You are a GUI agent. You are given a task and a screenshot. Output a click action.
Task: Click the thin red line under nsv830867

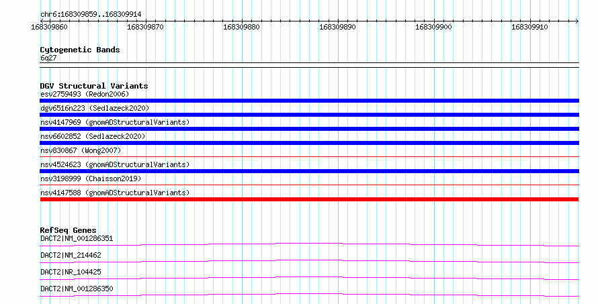coord(309,156)
